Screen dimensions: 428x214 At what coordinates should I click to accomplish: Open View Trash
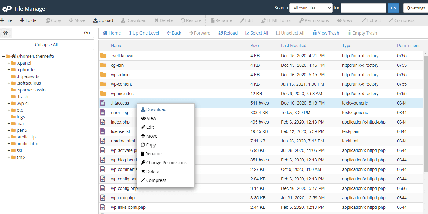point(326,33)
